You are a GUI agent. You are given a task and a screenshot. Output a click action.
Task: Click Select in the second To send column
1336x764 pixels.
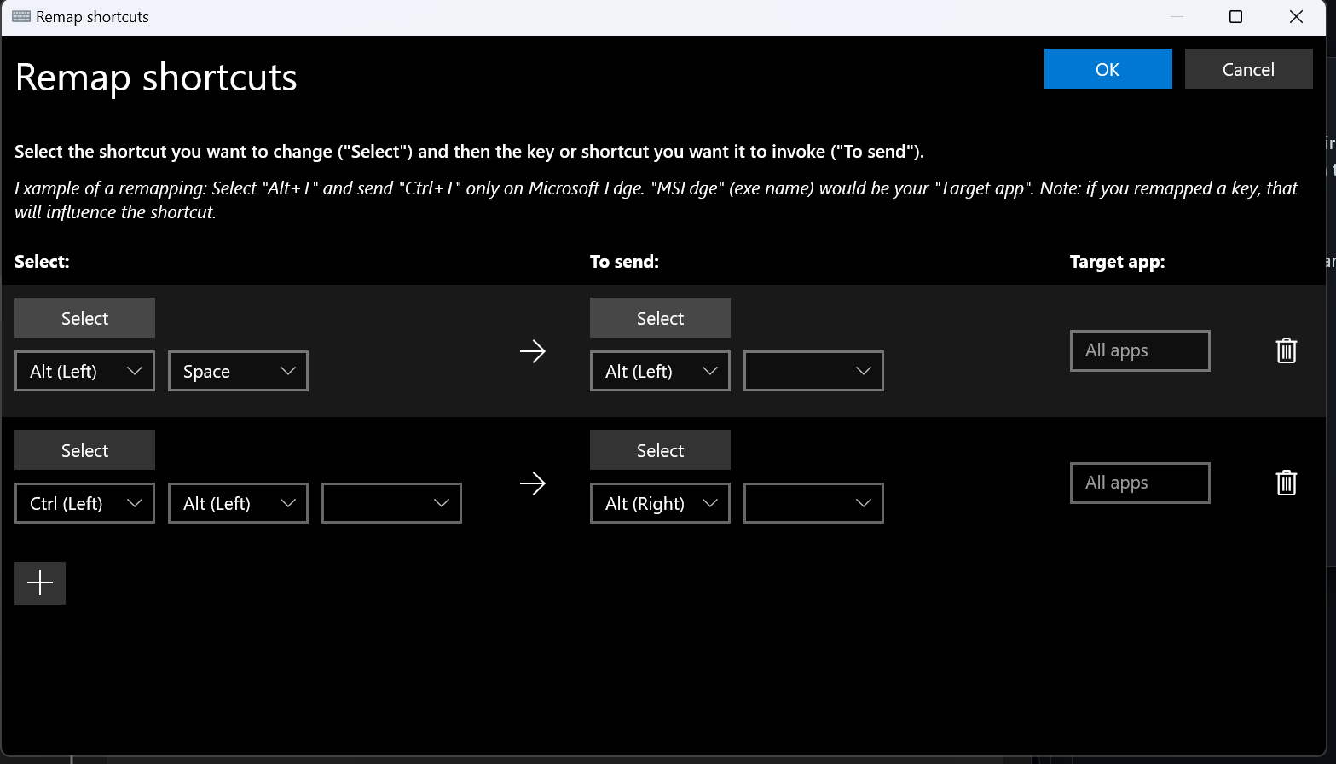click(660, 449)
